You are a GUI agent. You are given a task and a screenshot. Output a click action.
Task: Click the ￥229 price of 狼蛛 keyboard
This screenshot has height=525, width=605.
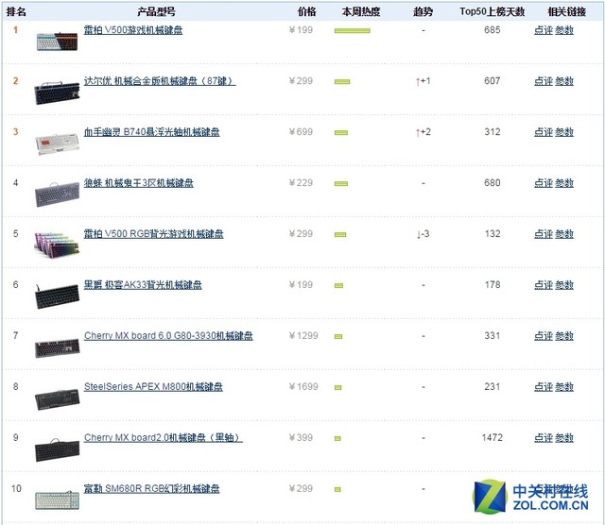301,182
